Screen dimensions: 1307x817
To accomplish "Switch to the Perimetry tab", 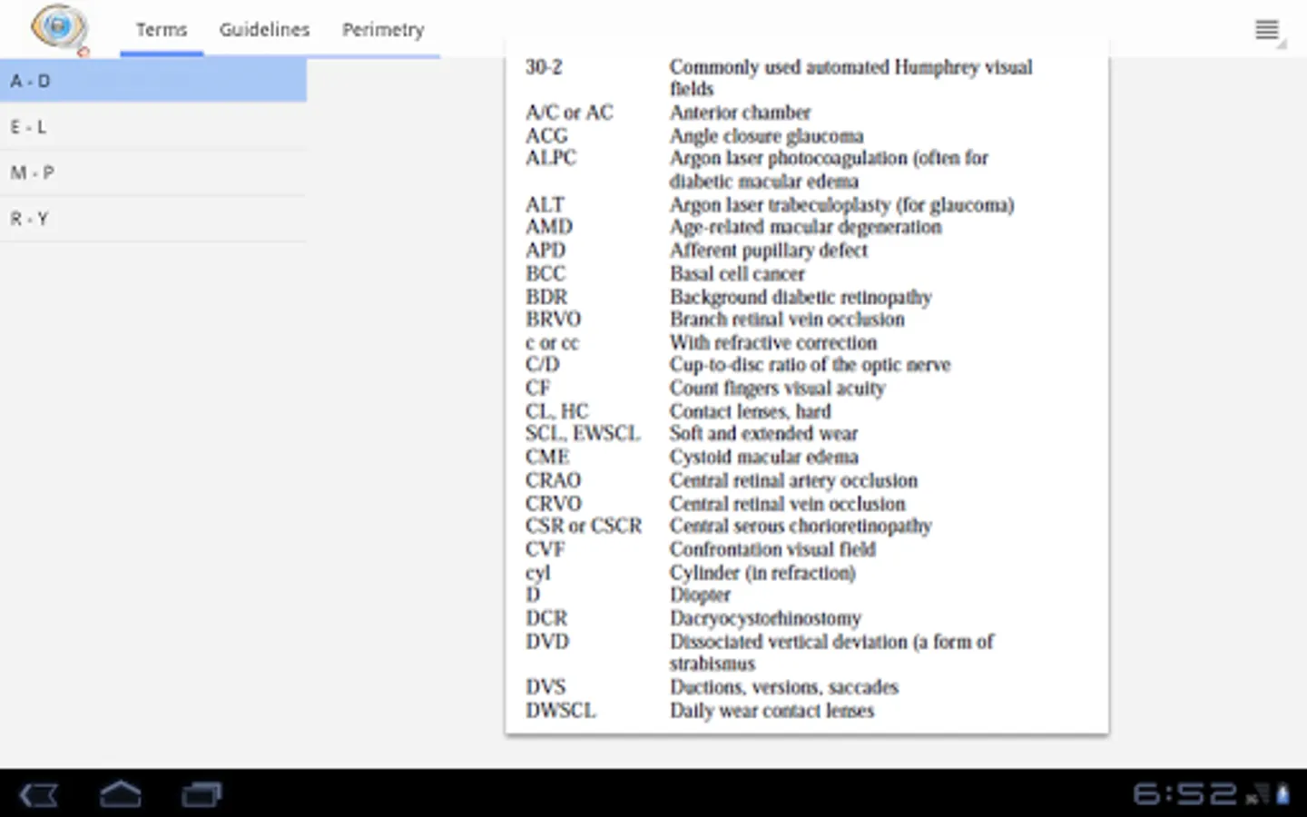I will click(x=383, y=30).
